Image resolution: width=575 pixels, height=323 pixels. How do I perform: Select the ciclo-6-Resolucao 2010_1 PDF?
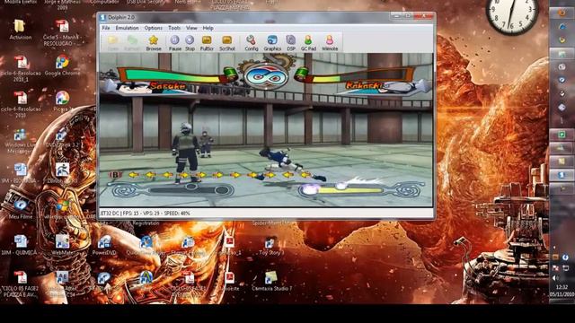click(x=21, y=69)
